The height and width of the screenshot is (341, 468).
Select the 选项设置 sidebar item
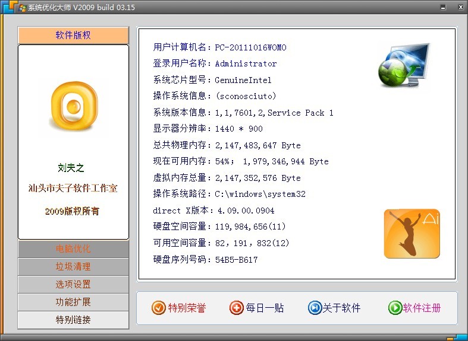click(73, 285)
